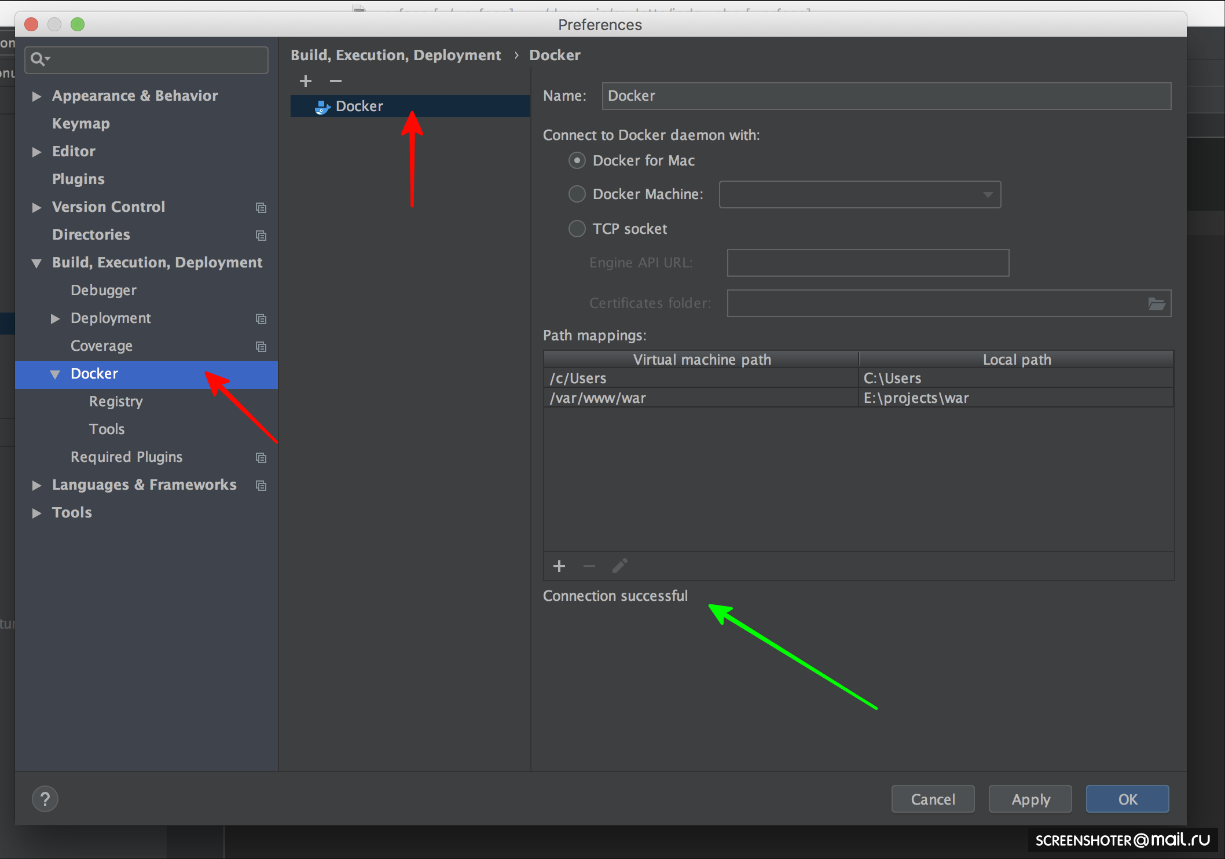Click the help question mark icon
Image resolution: width=1225 pixels, height=859 pixels.
click(45, 799)
